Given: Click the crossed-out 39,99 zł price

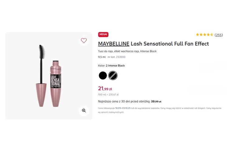Looking at the screenshot, I should [x=156, y=101].
